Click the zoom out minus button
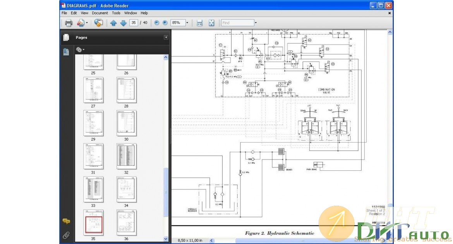Screen dimensions: 453x244 (x=156, y=22)
